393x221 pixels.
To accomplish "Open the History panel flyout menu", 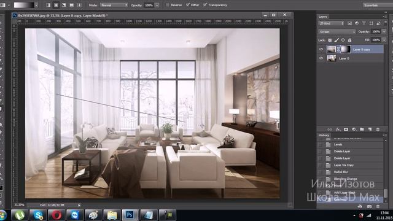I will click(x=385, y=135).
